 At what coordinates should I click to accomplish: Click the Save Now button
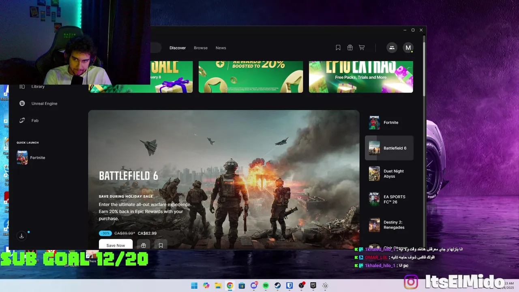[116, 245]
